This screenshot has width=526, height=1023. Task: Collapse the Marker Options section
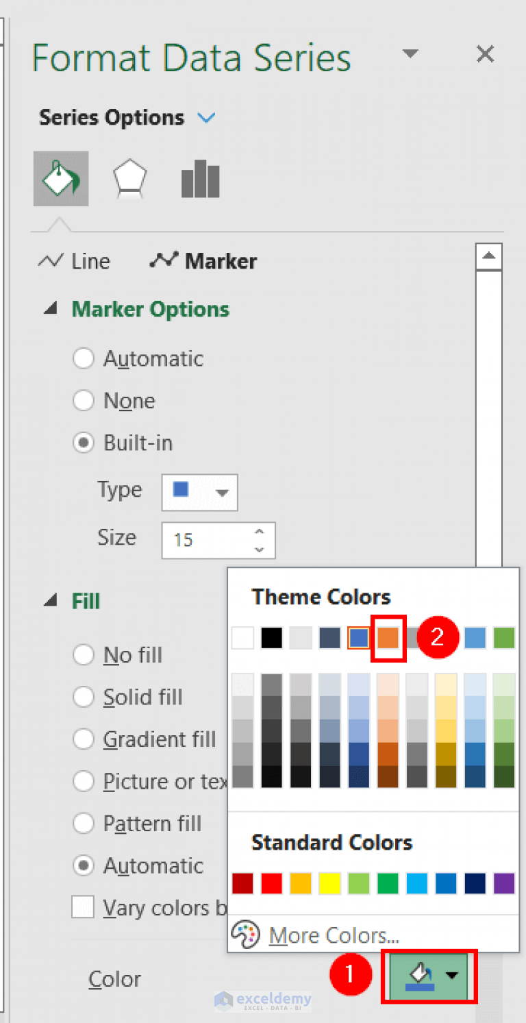click(51, 308)
